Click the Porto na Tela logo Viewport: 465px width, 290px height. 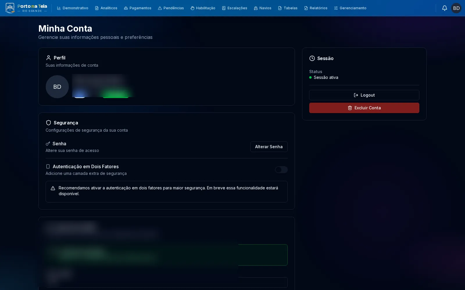click(x=26, y=8)
